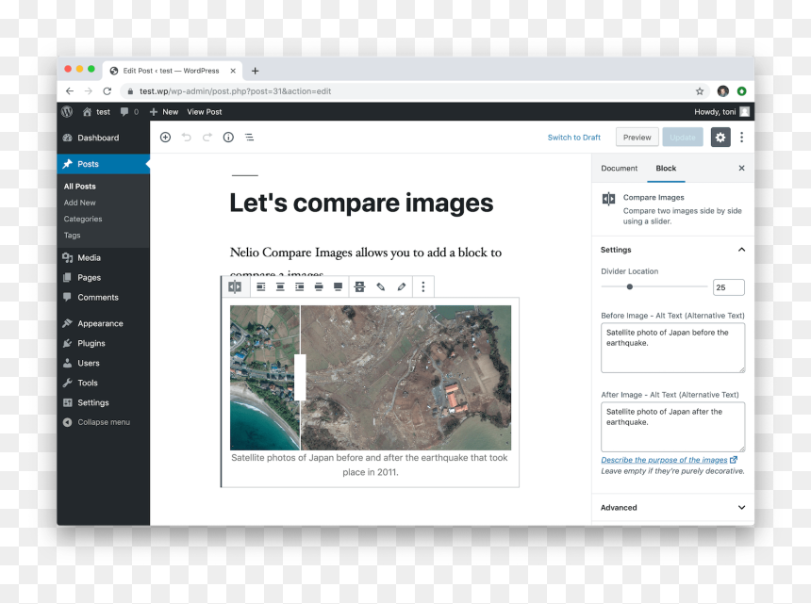Click New in admin bar
The image size is (811, 604).
[164, 111]
